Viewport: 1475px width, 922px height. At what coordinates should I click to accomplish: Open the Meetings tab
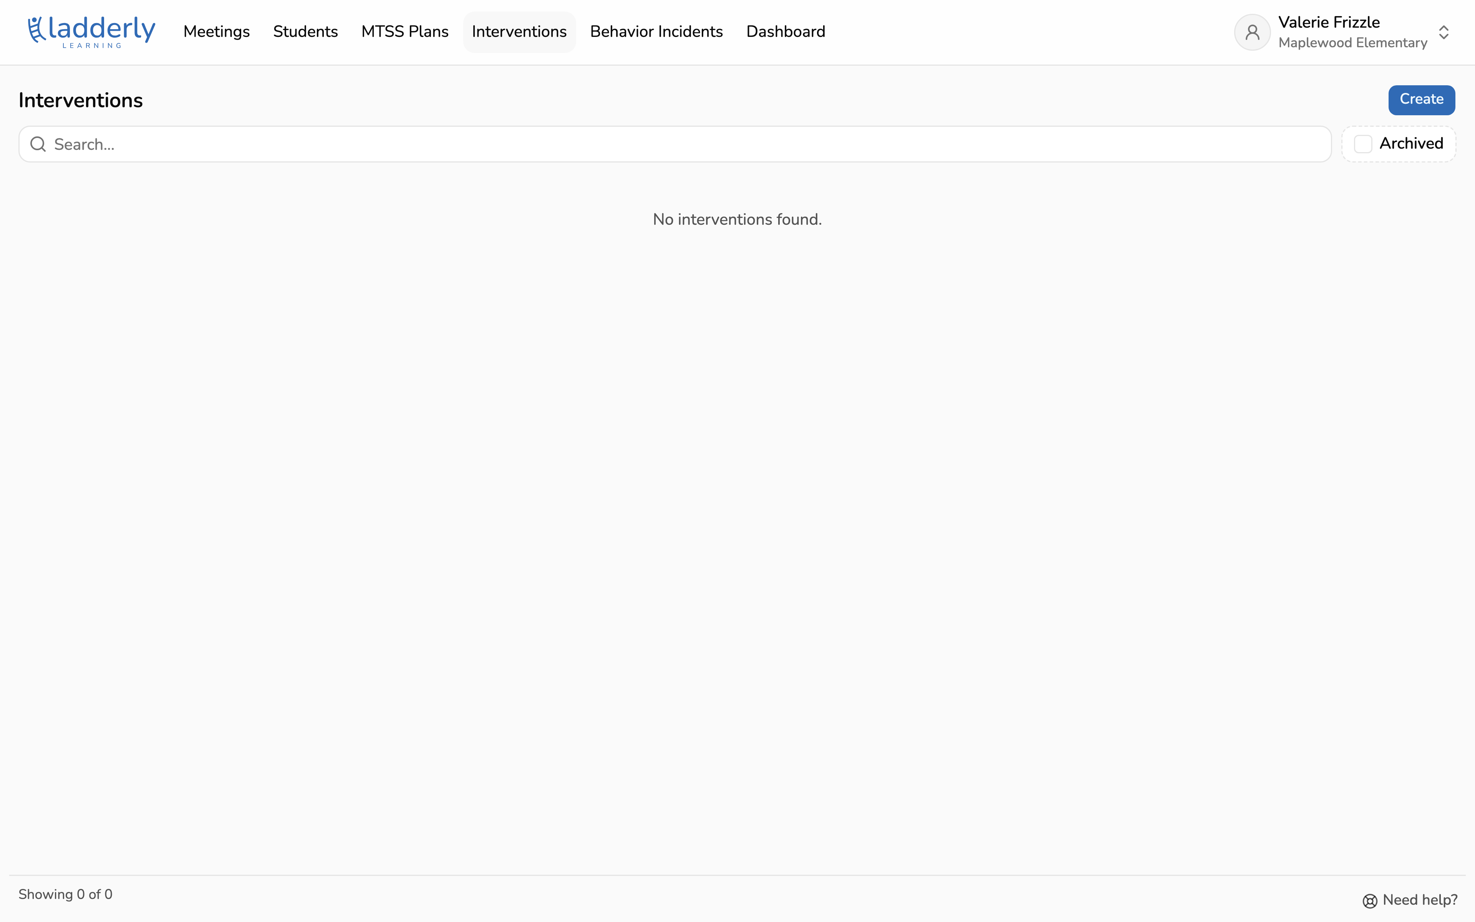[x=216, y=32]
